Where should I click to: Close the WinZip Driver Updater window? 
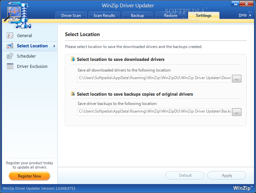246,4
